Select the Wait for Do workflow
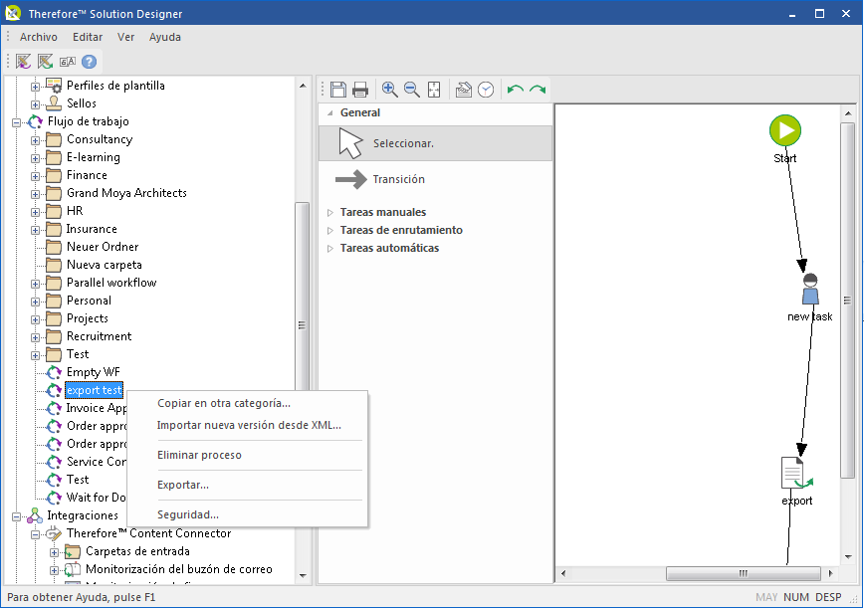 [x=96, y=498]
